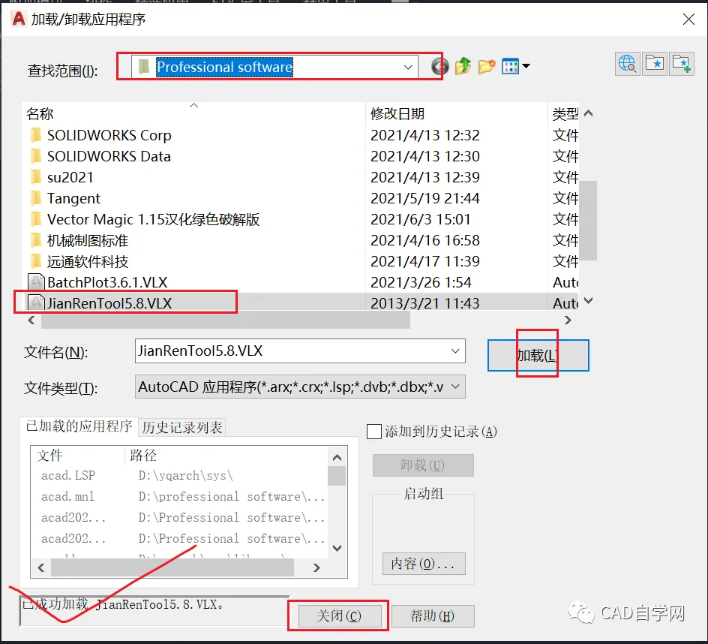Click the 路径 column header in loaded list
The image size is (708, 644).
pos(226,456)
